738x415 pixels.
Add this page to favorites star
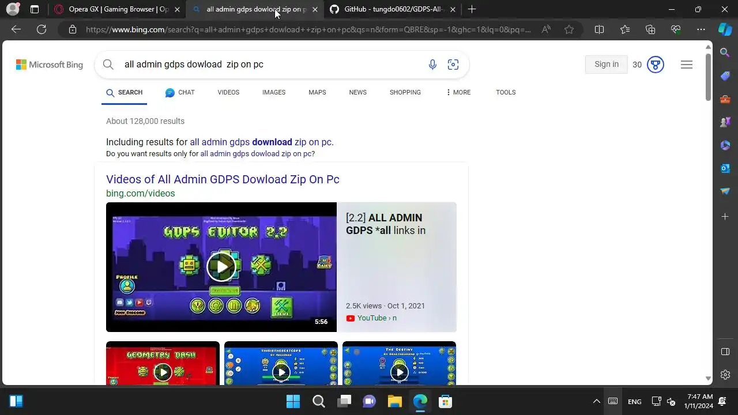[569, 29]
